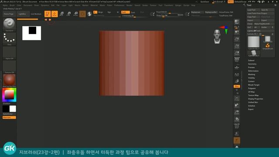Click the SimpleBrush tool icon
The width and height of the screenshot is (279, 157).
tap(267, 46)
